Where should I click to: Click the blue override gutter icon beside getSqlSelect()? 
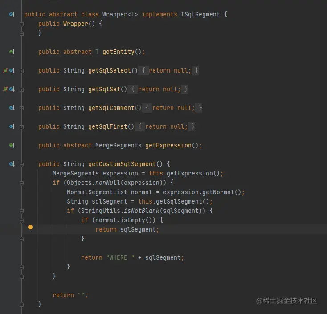tap(12, 70)
